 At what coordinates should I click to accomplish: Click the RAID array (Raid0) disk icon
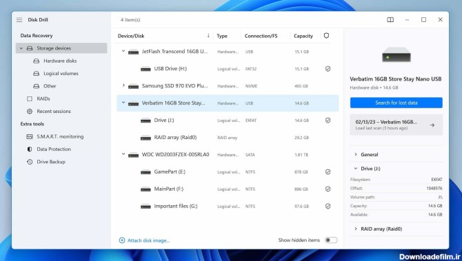tap(145, 138)
